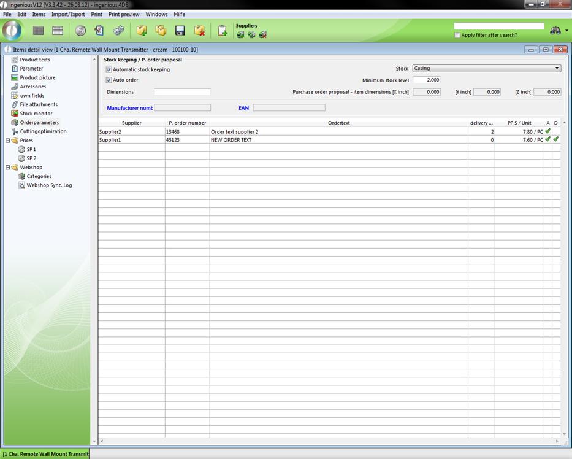Click the round ingenious logo button

12,30
